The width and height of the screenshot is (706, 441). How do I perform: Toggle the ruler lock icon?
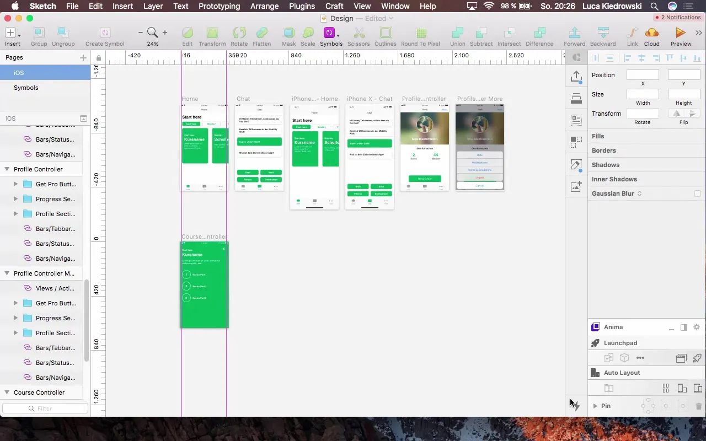pyautogui.click(x=98, y=57)
